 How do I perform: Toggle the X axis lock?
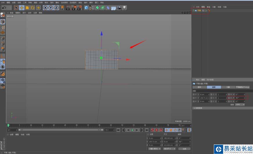pyautogui.click(x=45, y=8)
